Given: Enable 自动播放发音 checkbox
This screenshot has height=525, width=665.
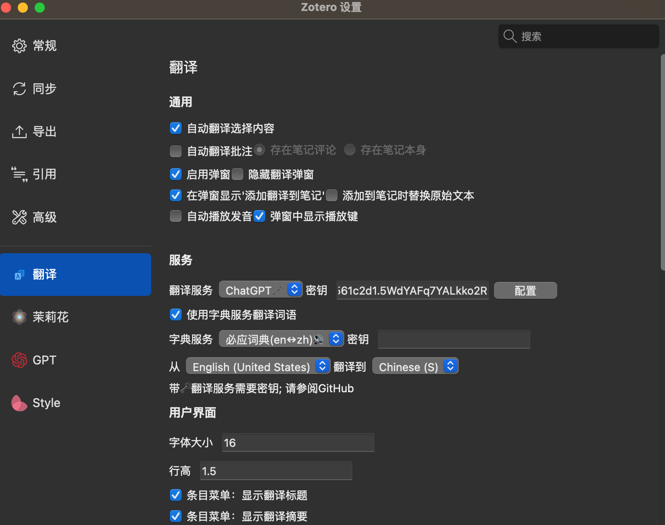Looking at the screenshot, I should (176, 216).
